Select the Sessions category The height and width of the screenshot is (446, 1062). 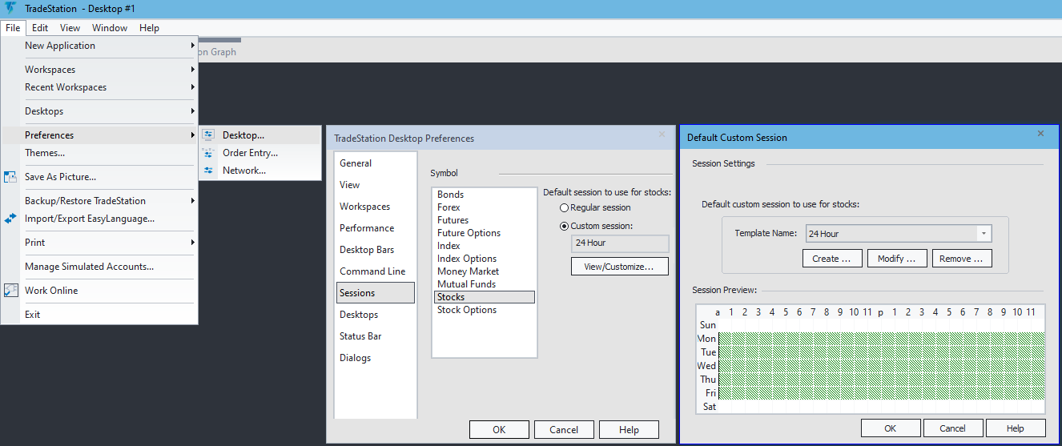pyautogui.click(x=376, y=293)
